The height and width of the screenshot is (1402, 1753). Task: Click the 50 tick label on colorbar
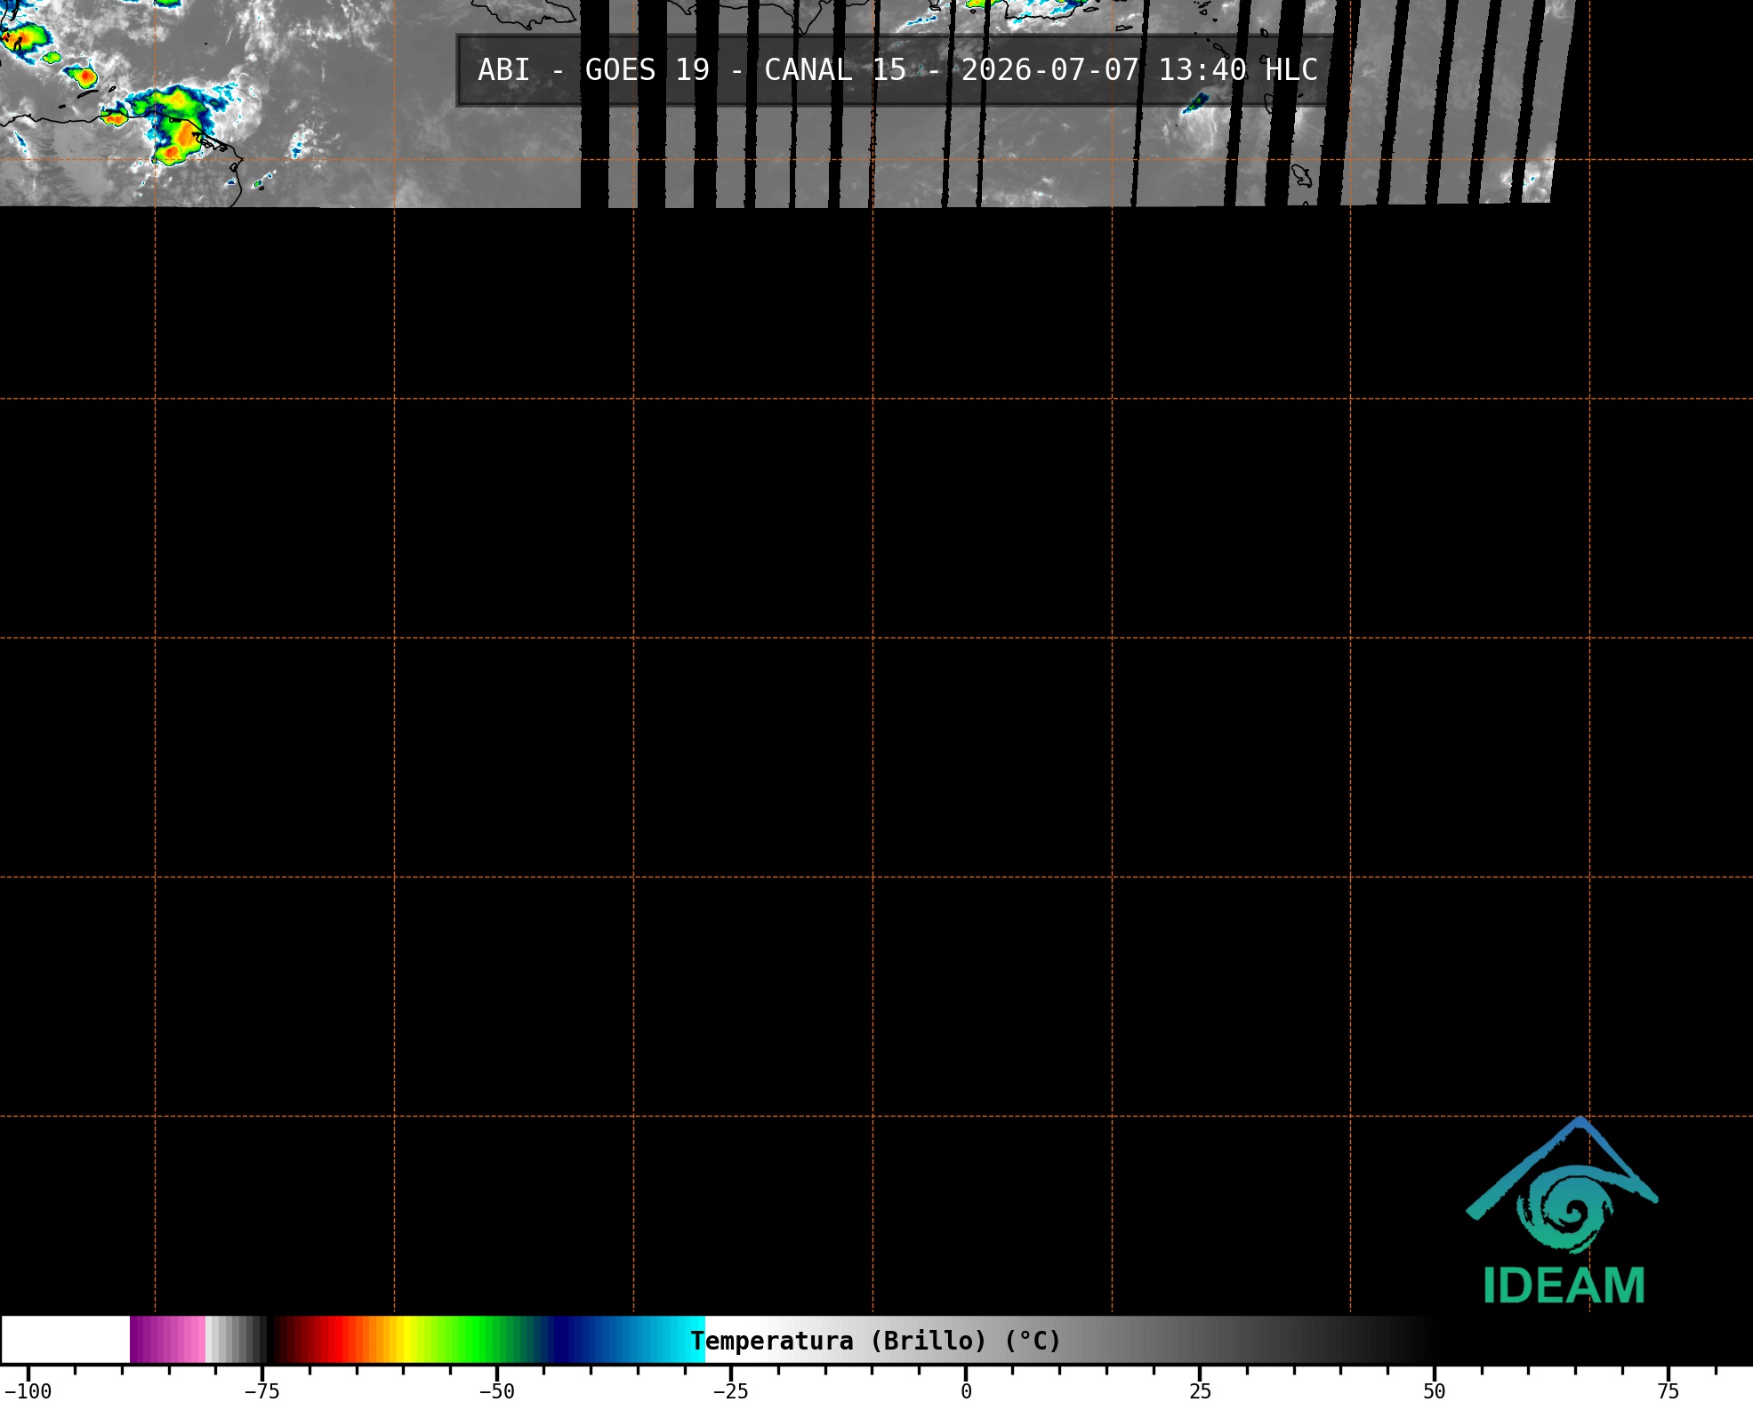(x=1434, y=1391)
